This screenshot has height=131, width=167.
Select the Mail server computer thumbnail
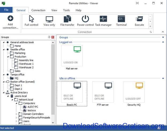[72, 56]
